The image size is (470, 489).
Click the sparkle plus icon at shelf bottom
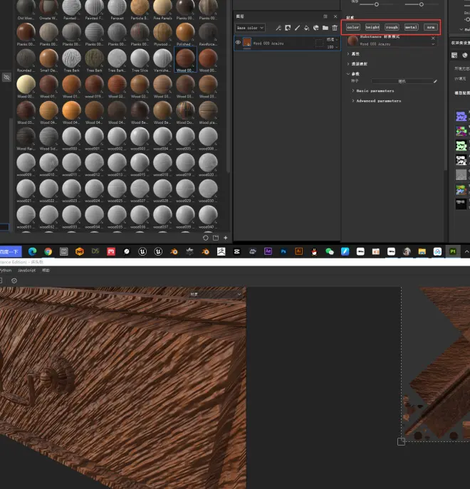point(226,238)
